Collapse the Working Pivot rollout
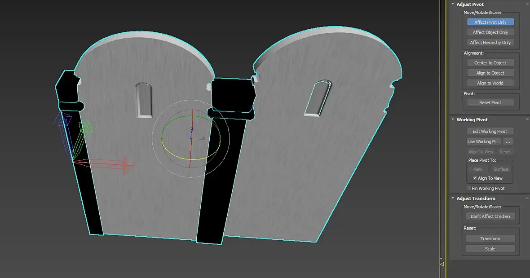Viewport: 530px width, 278px height. pyautogui.click(x=453, y=119)
